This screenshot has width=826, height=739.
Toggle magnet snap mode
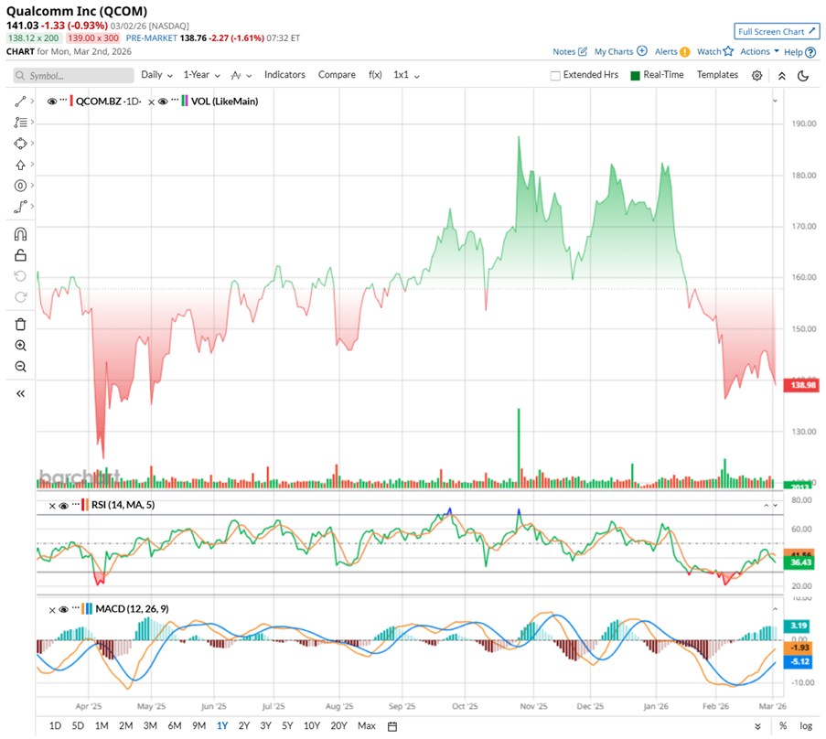[x=20, y=234]
